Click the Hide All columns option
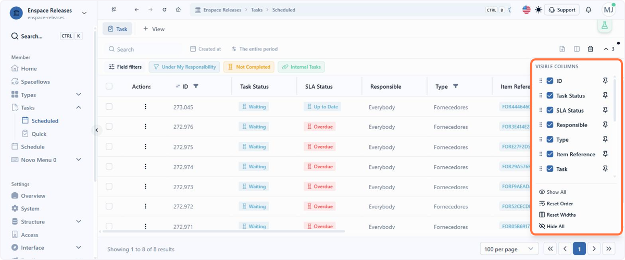The image size is (625, 260). click(x=552, y=226)
